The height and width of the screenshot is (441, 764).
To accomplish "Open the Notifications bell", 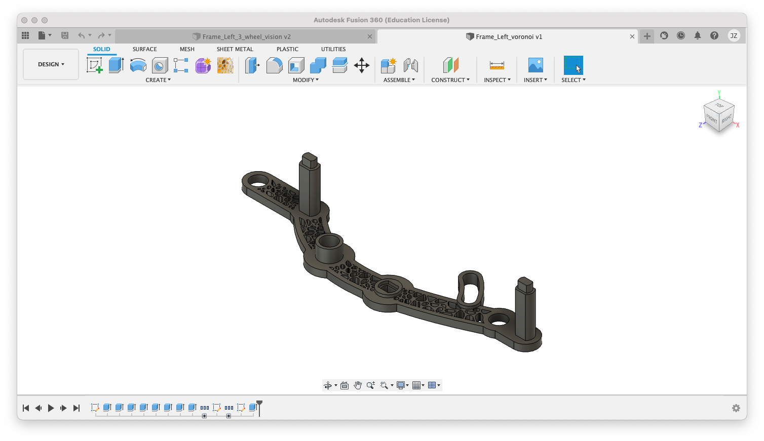I will pos(698,35).
